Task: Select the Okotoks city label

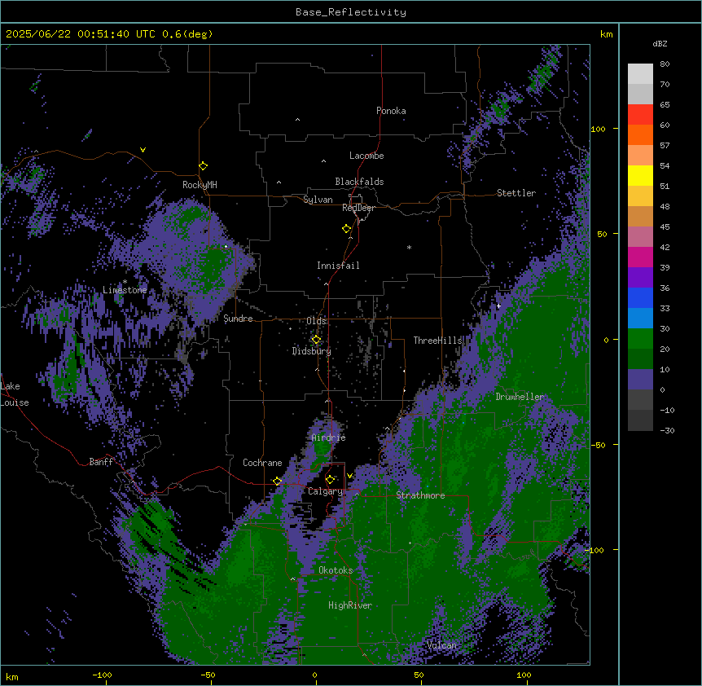Action: point(336,570)
